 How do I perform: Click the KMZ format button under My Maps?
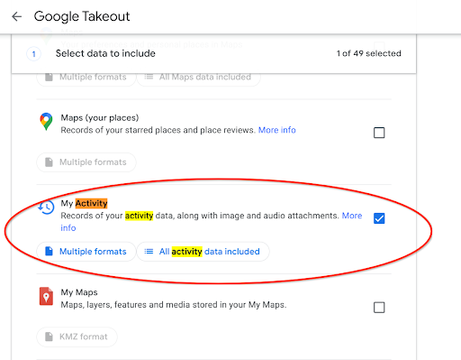(77, 337)
